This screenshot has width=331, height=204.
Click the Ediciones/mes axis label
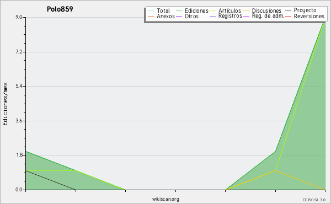[x=5, y=104]
